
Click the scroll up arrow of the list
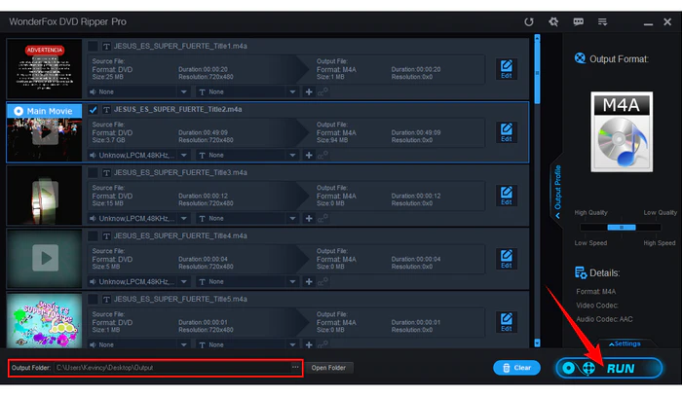click(537, 38)
